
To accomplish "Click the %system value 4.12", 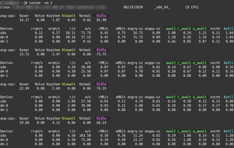I will (56, 122).
